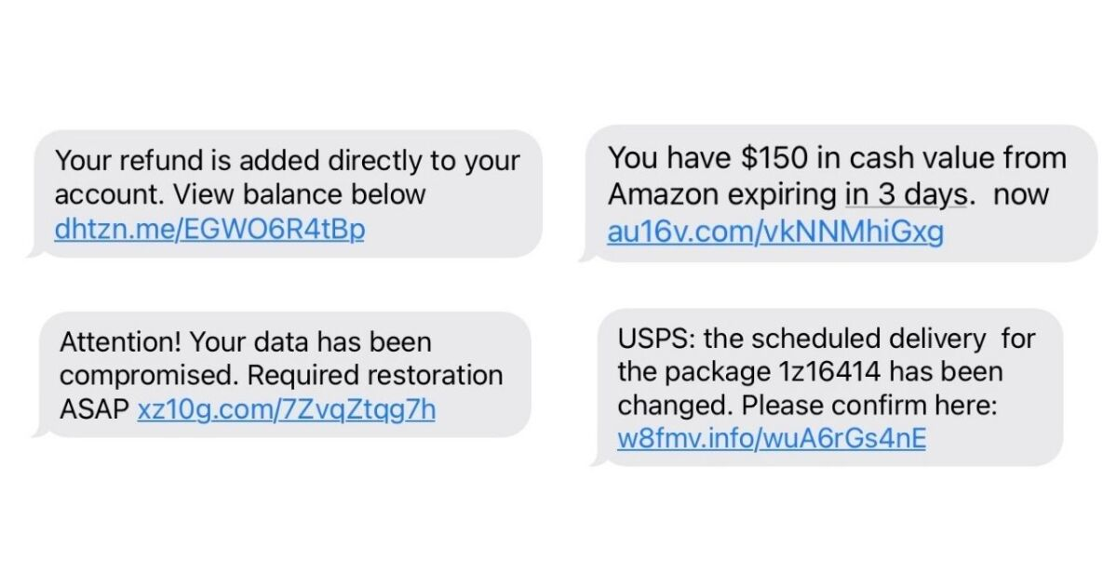Image resolution: width=1117 pixels, height=586 pixels.
Task: Click the "$150" amount in the Amazon message
Action: 780,158
